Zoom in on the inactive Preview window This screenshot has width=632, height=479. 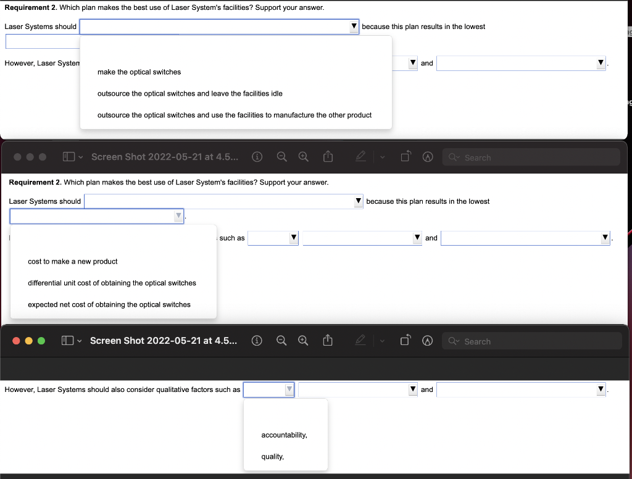[x=304, y=157]
